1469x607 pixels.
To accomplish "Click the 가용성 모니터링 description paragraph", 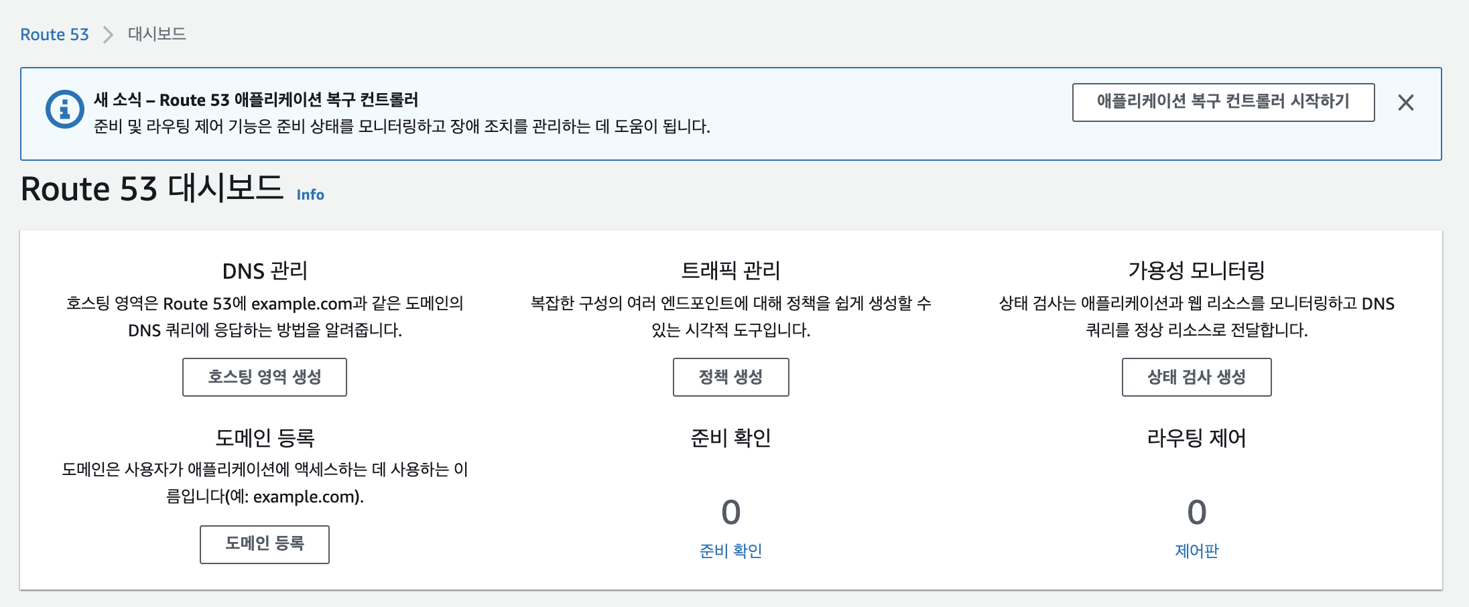I will click(1196, 317).
